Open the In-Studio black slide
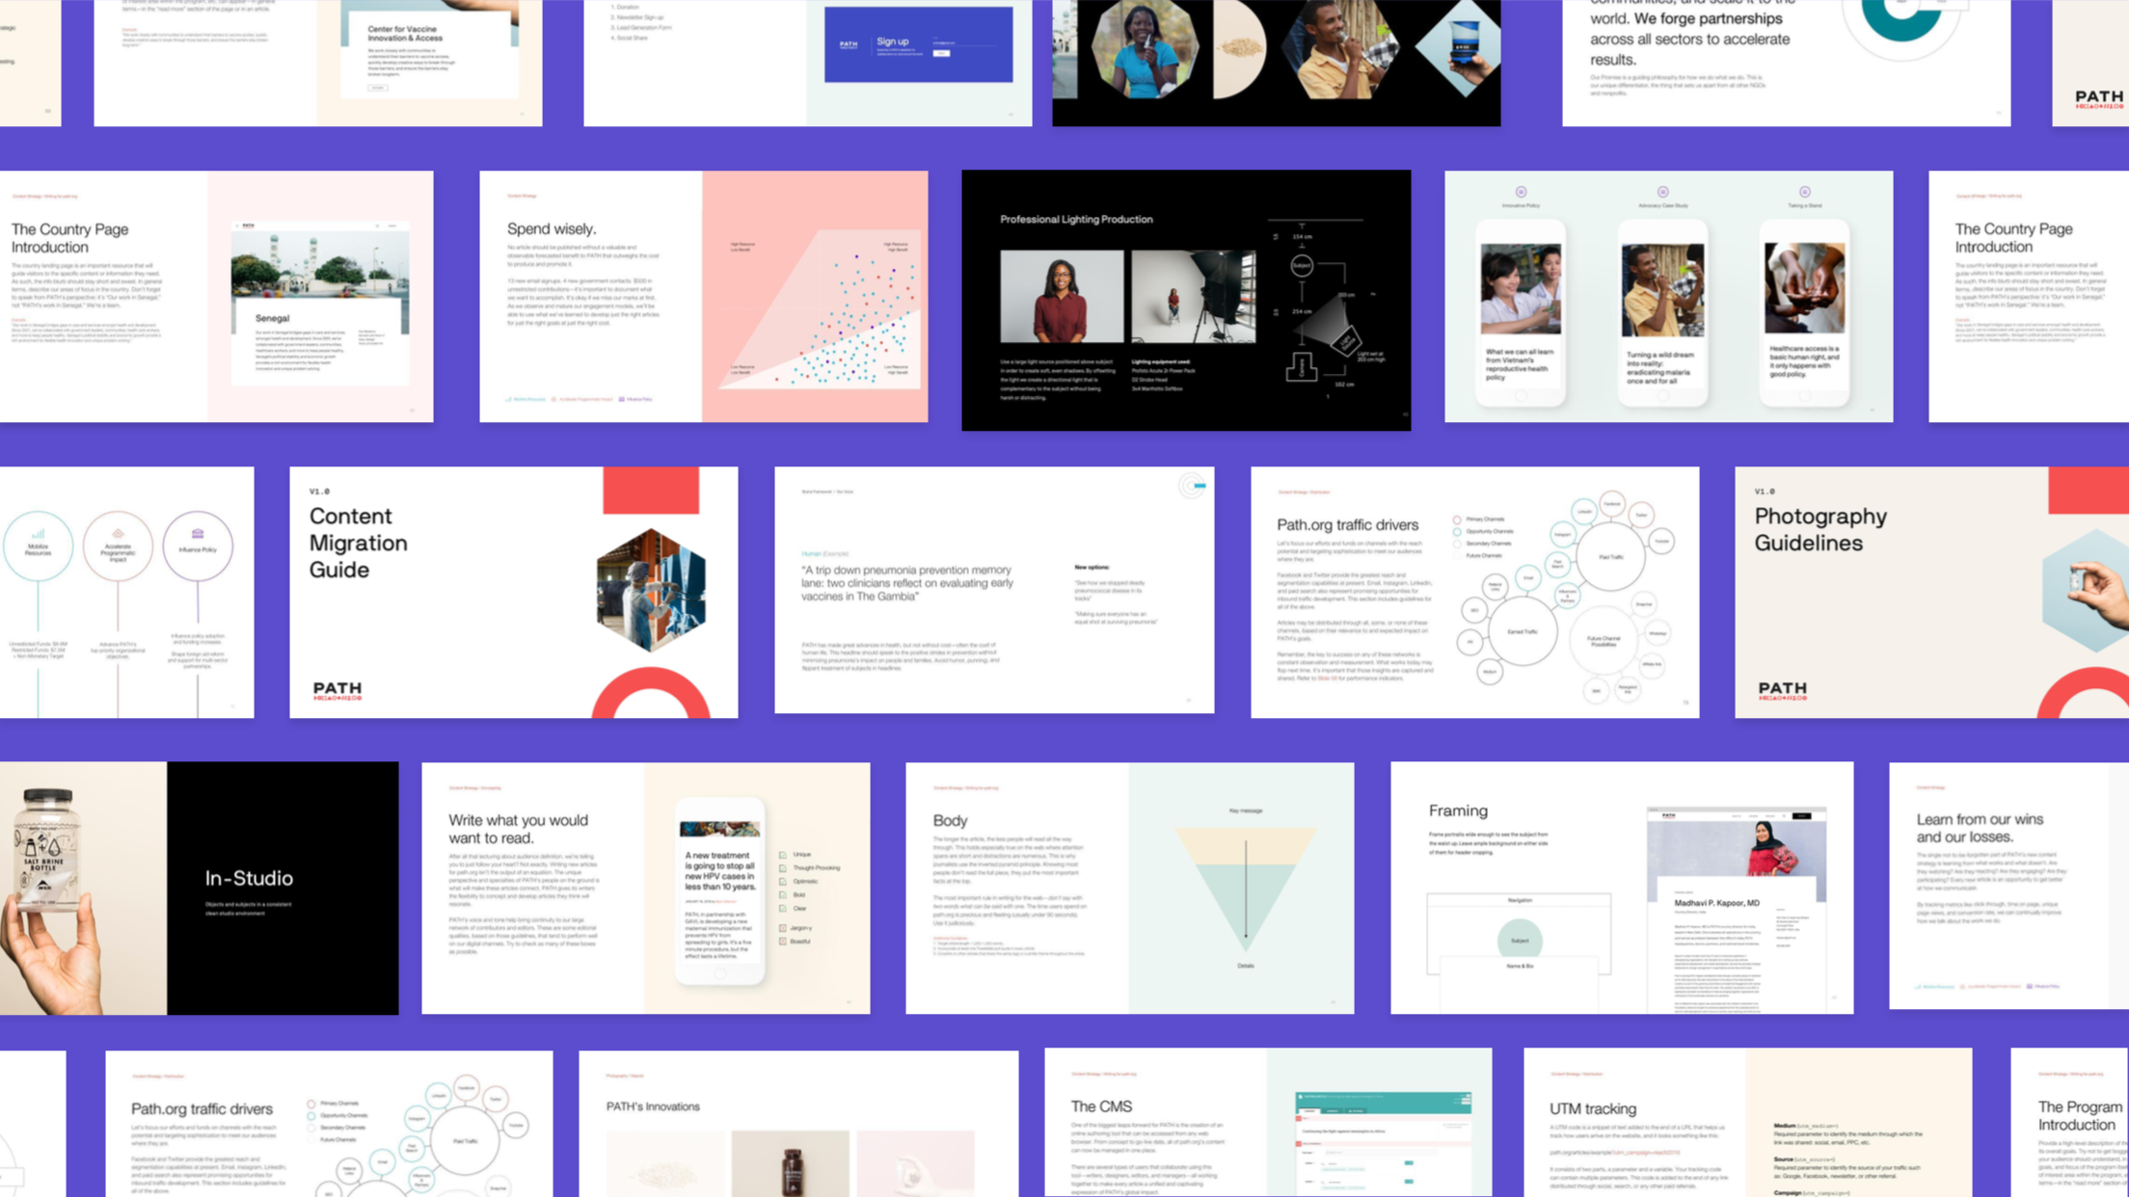This screenshot has height=1197, width=2129. (282, 888)
